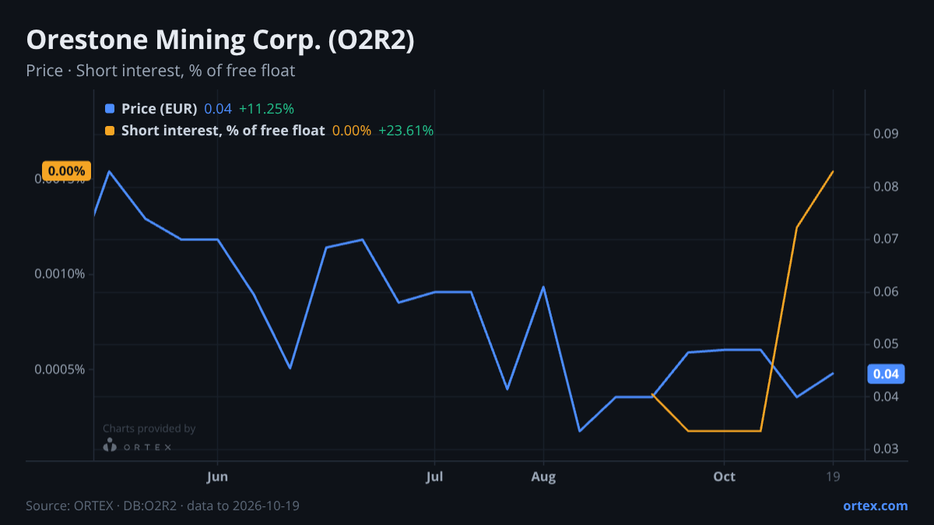Click the orange 0.00% axis badge
This screenshot has width=934, height=525.
(66, 171)
